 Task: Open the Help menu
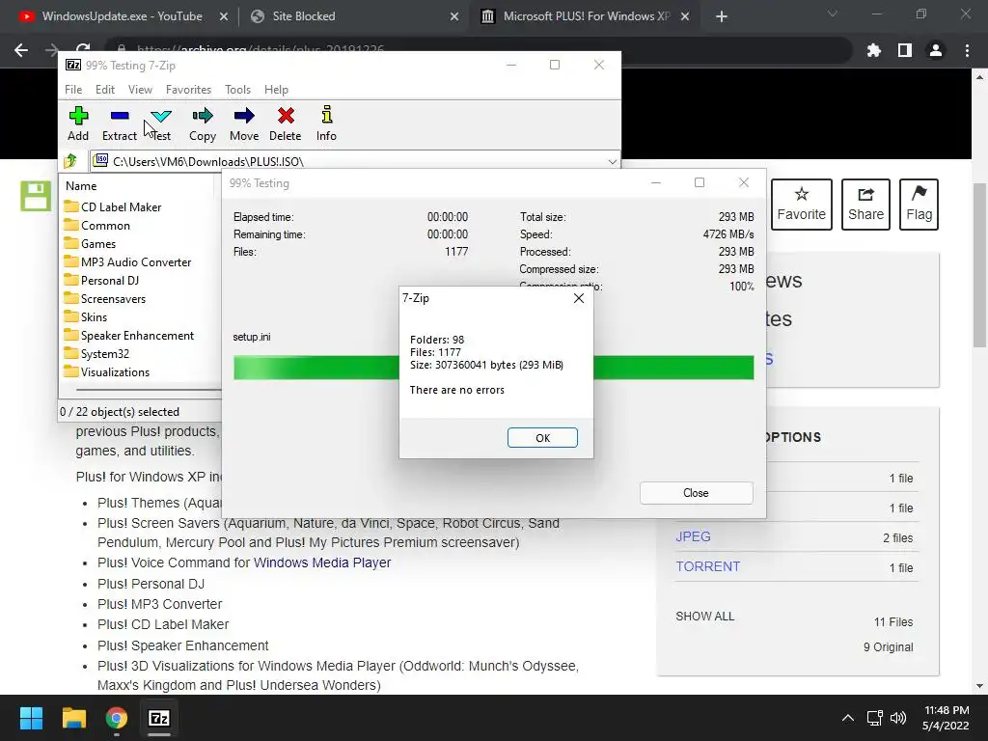pyautogui.click(x=276, y=90)
